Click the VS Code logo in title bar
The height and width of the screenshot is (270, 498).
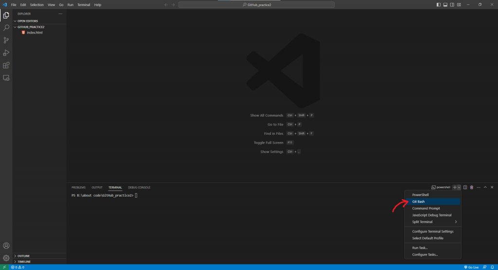click(5, 5)
